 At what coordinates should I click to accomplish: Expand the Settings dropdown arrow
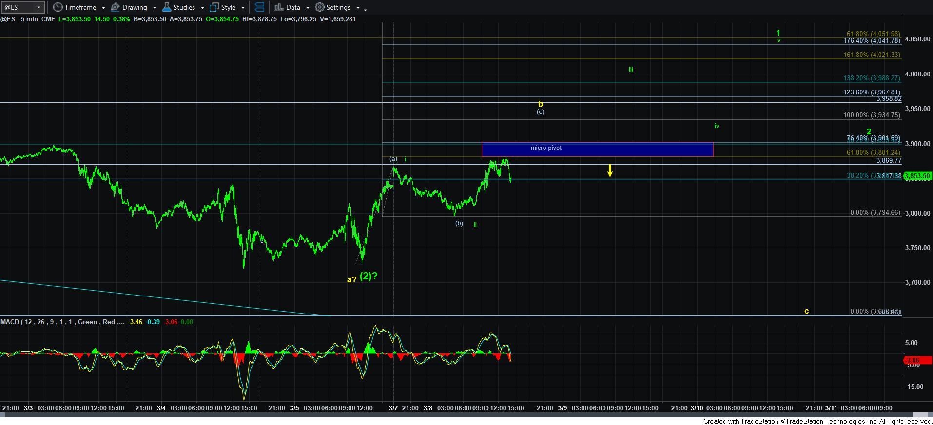358,8
